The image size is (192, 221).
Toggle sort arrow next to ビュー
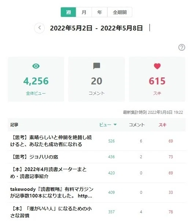point(115,124)
